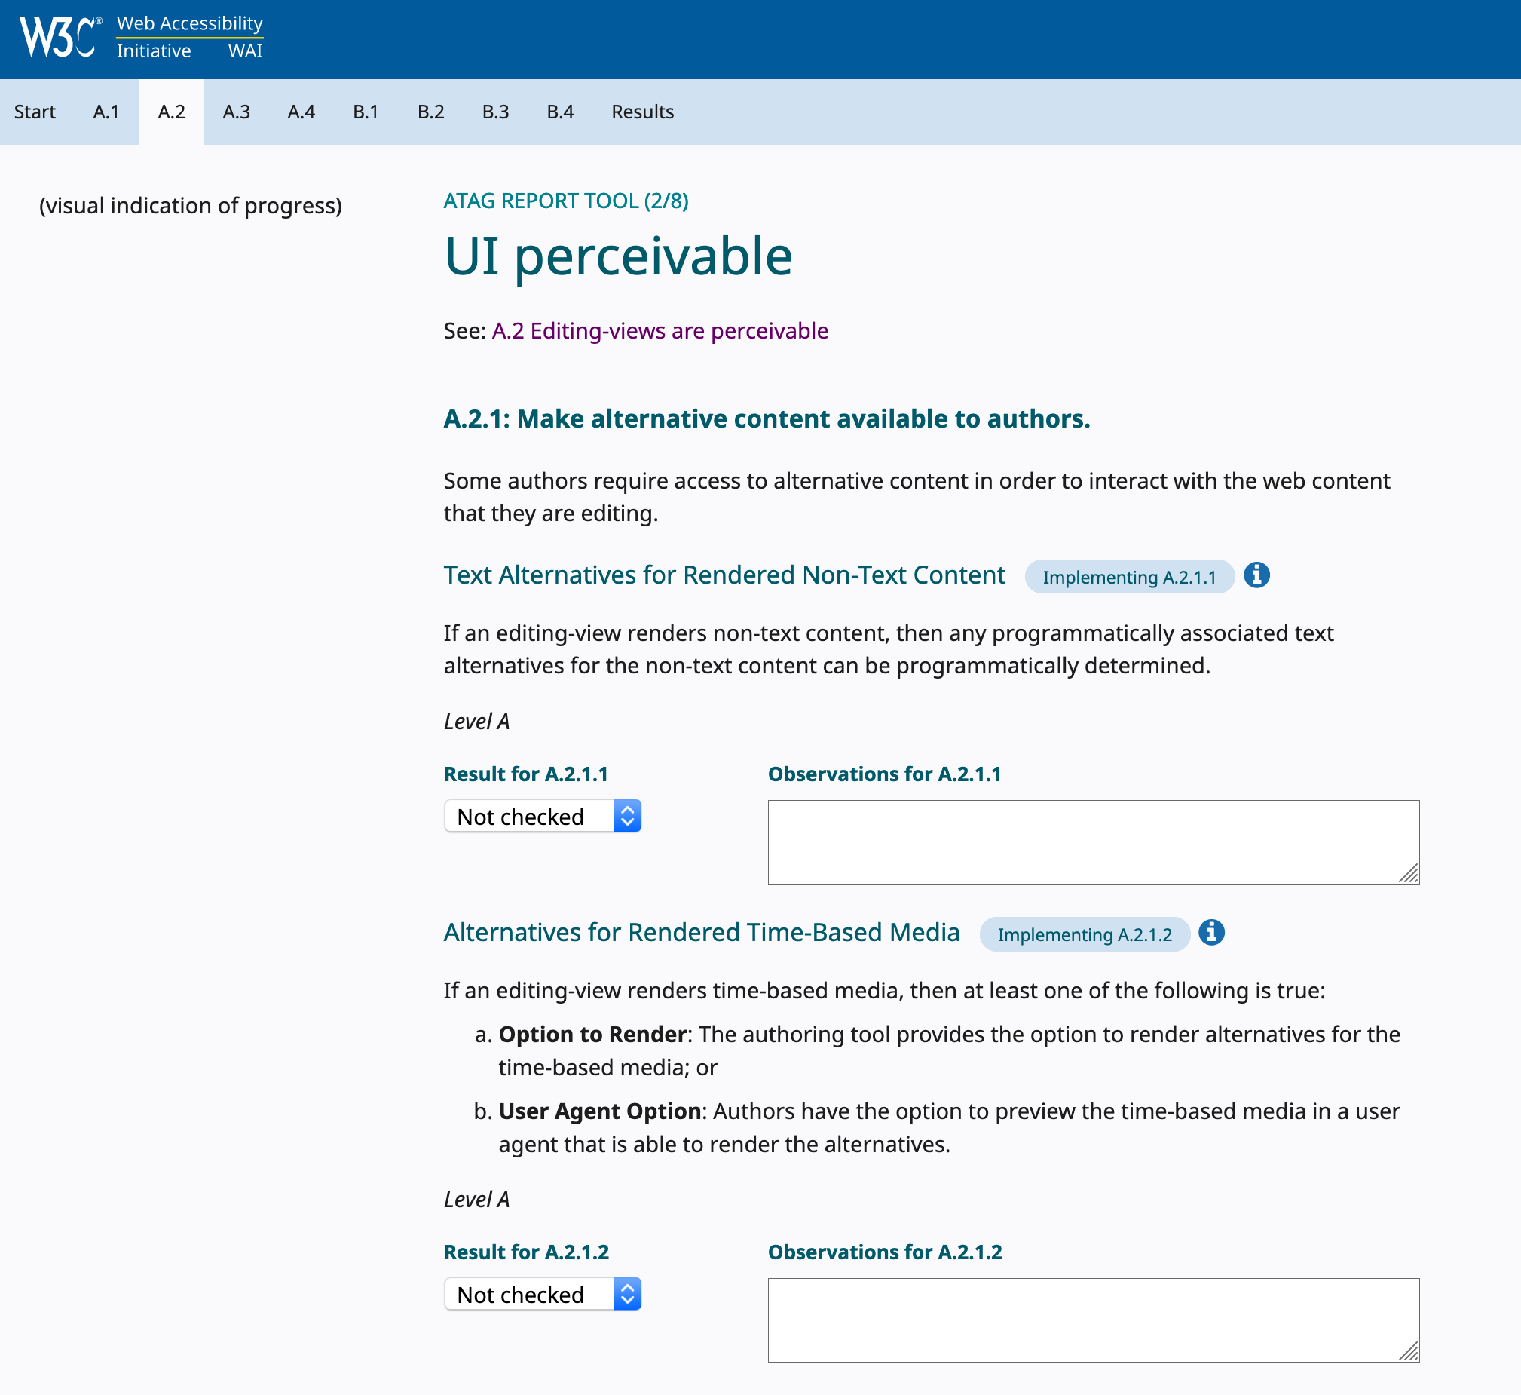Screen dimensions: 1521x1395
Task: Open the info icon beside Implementing A.2.1.2
Action: [1211, 933]
